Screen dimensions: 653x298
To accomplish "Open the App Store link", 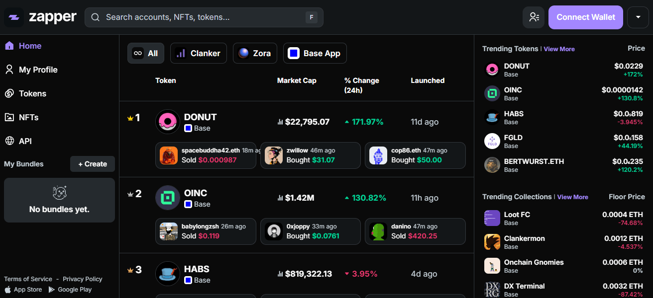I will click(23, 290).
